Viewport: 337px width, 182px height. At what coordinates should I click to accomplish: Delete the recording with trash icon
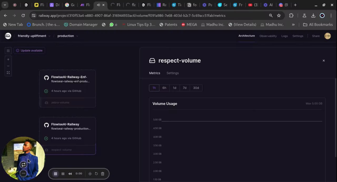tap(103, 174)
